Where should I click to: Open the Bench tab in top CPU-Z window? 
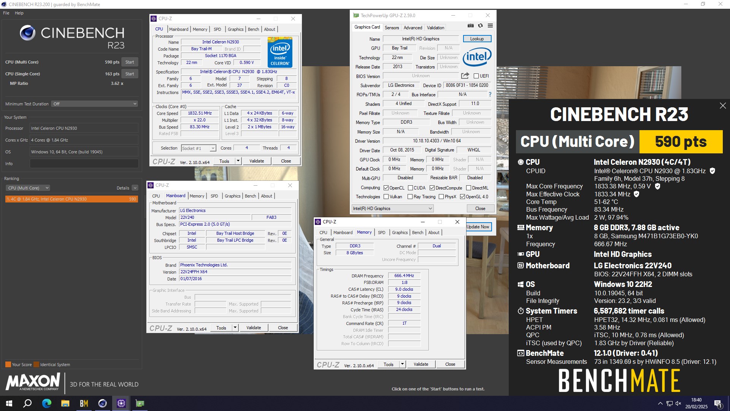click(253, 29)
